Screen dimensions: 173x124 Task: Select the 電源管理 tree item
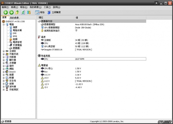pyautogui.click(x=17, y=42)
